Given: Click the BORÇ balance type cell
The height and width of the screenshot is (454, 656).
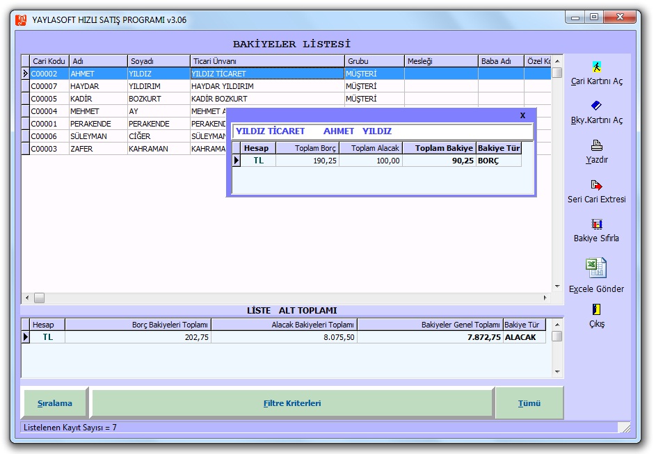Looking at the screenshot, I should point(499,161).
